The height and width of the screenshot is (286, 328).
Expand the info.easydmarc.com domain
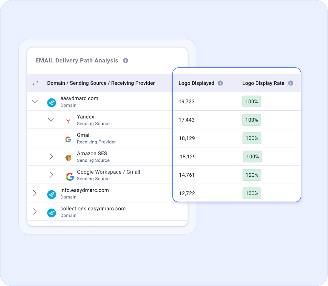35,193
